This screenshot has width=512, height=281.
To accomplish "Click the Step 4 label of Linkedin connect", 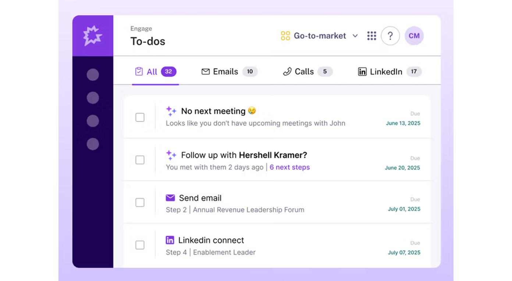I will pyautogui.click(x=176, y=253).
